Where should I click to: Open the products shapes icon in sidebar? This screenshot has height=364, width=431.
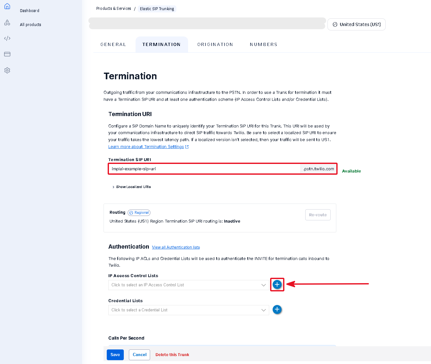7,23
